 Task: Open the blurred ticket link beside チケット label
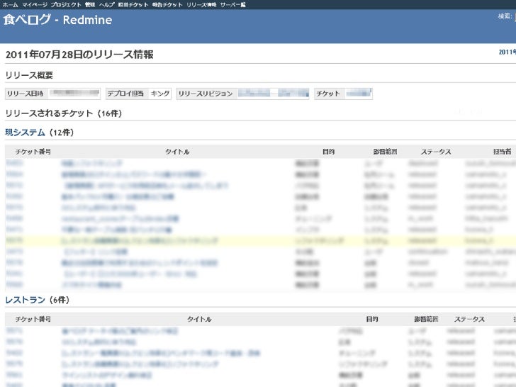pyautogui.click(x=359, y=93)
